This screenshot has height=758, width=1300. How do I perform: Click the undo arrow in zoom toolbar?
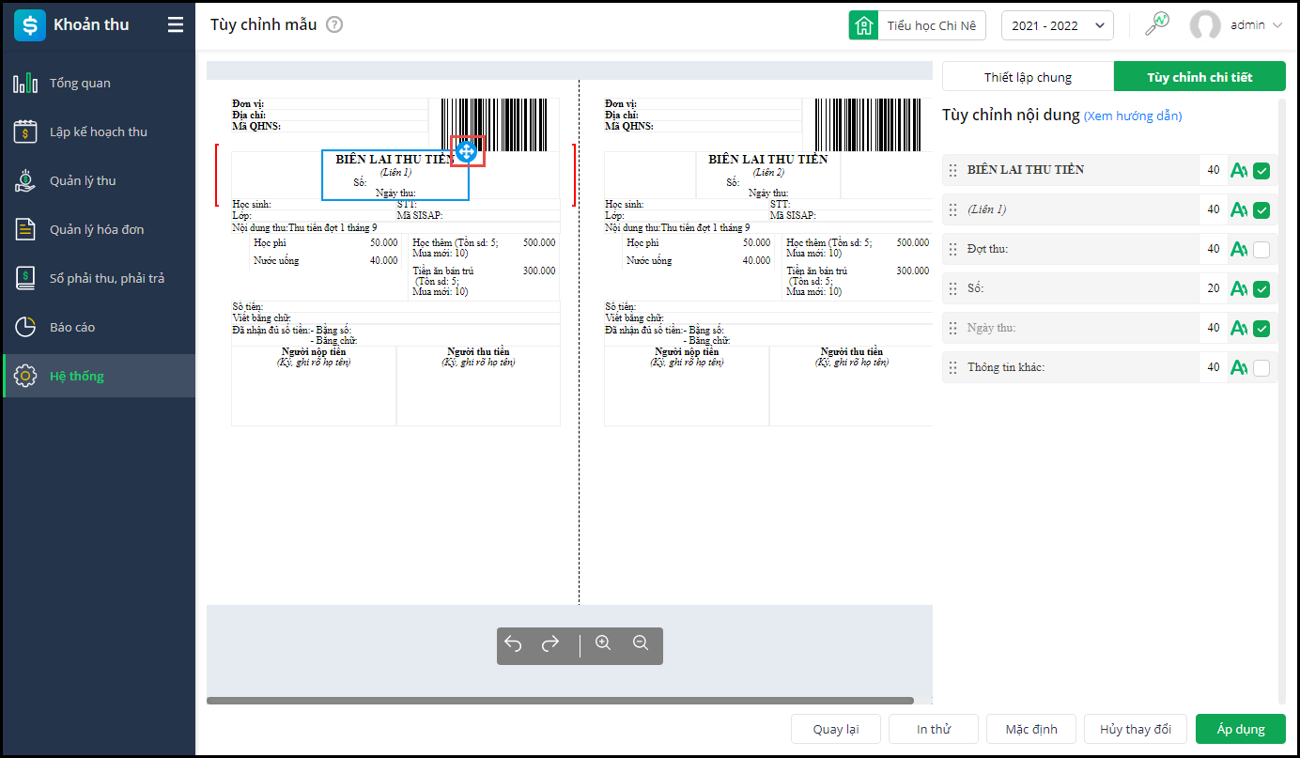513,643
